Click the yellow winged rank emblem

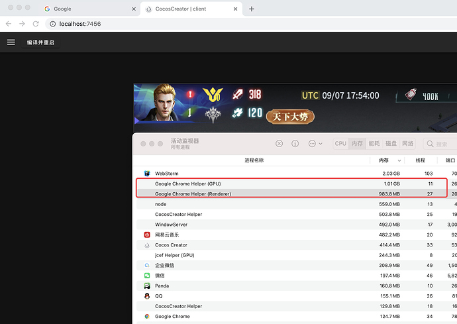[213, 95]
